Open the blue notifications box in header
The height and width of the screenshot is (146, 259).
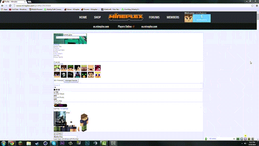click(x=202, y=18)
